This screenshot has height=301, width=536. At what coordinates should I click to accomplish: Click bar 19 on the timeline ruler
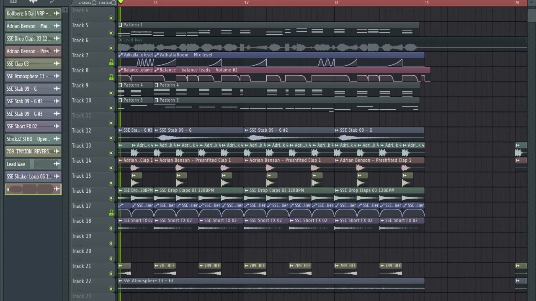pos(427,3)
